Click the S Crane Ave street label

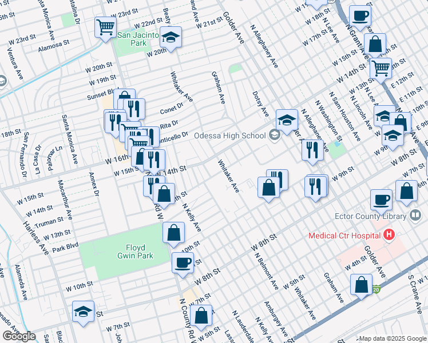pyautogui.click(x=415, y=294)
